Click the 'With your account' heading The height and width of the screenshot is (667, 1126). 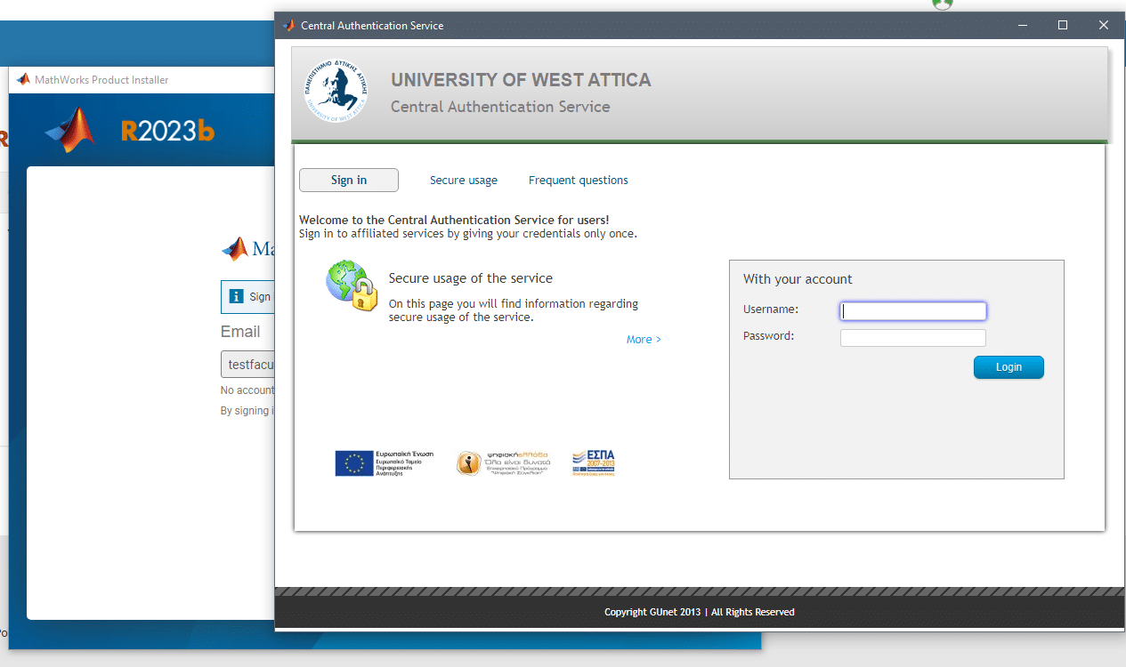(x=798, y=279)
